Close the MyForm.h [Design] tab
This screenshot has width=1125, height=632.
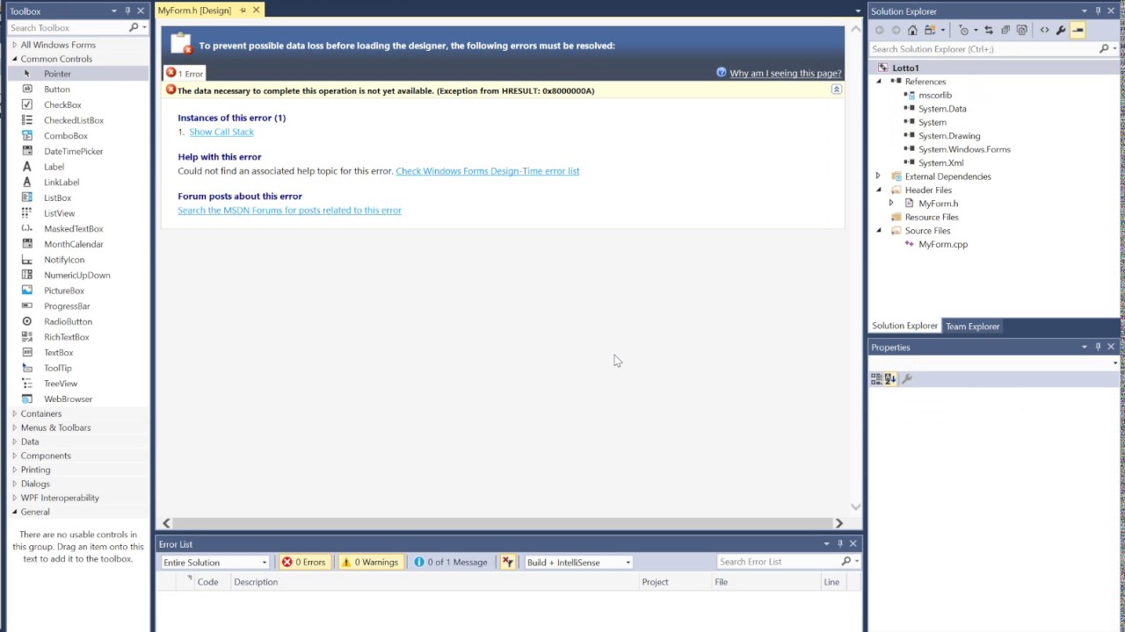(x=256, y=11)
